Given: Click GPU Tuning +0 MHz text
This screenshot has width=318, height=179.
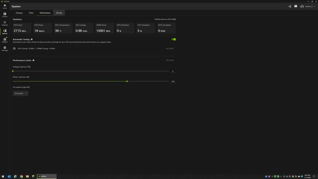Looking at the screenshot, I should click(26, 48).
